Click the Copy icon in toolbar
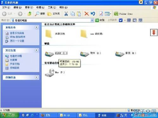Image resolution: width=158 pixels, height=118 pixels. 72,14
